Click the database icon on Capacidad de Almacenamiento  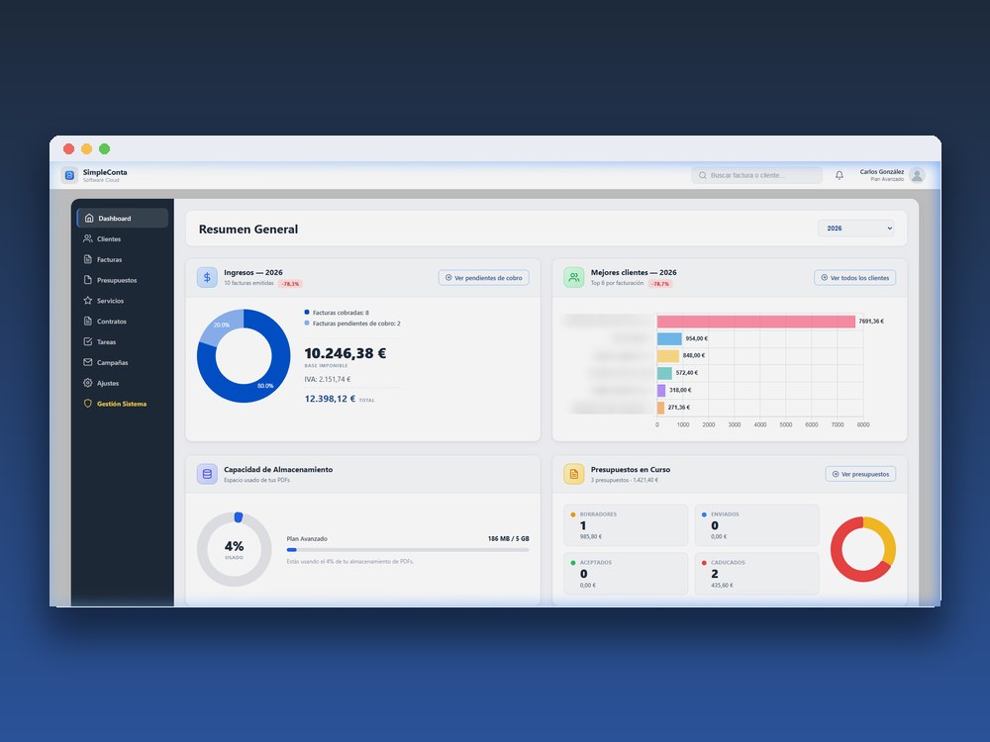(x=207, y=474)
